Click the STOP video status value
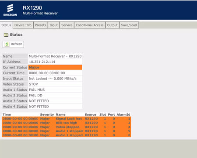 (33, 84)
